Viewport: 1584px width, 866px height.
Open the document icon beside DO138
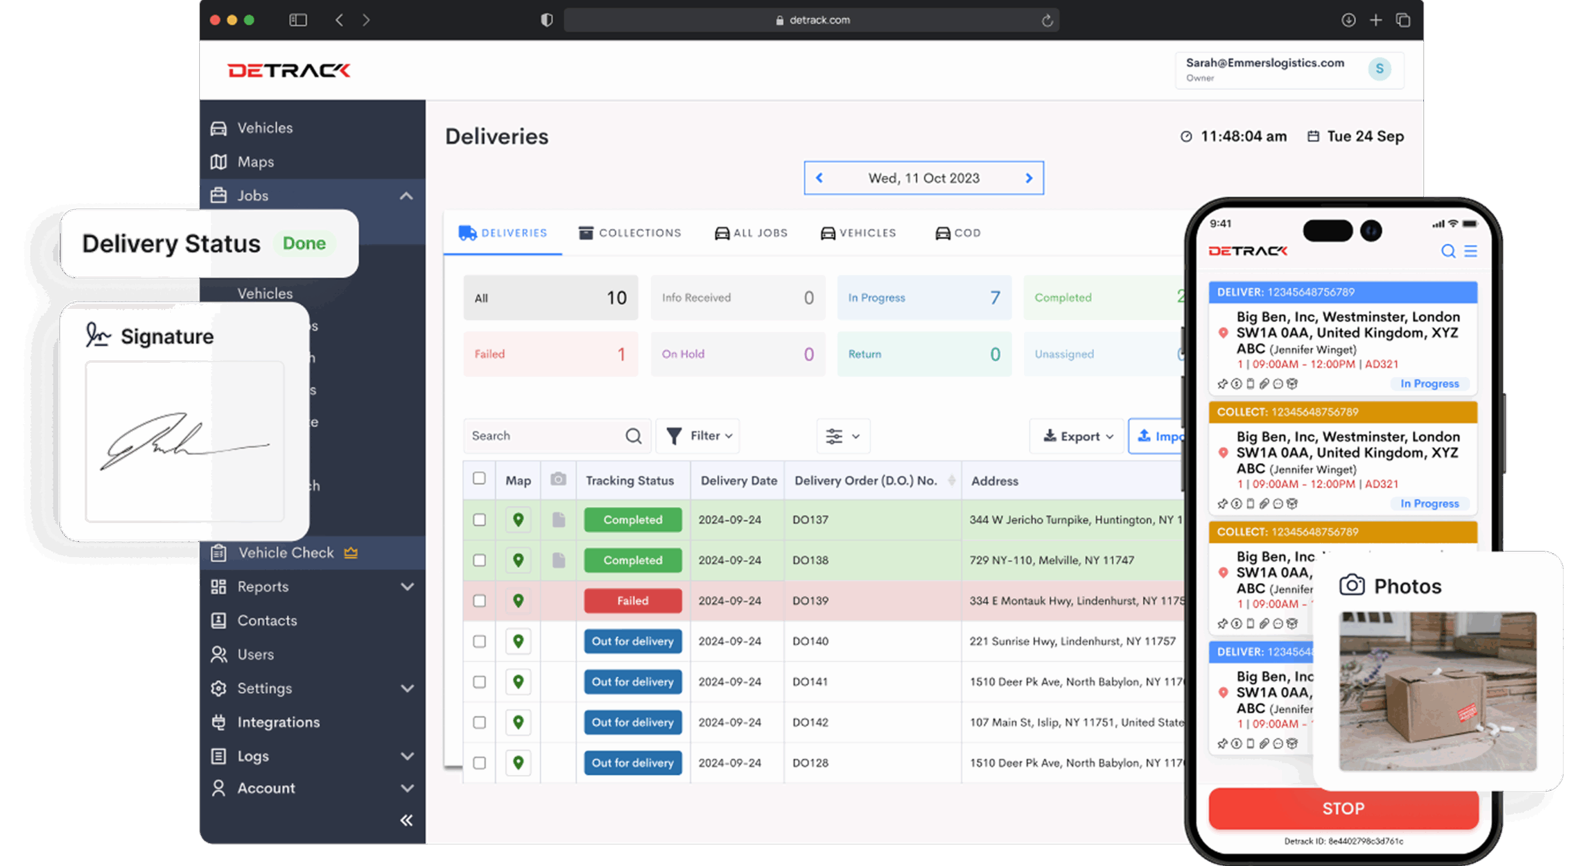pyautogui.click(x=558, y=560)
